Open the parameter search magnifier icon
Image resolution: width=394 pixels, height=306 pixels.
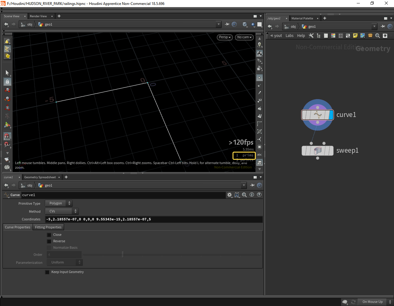244,195
